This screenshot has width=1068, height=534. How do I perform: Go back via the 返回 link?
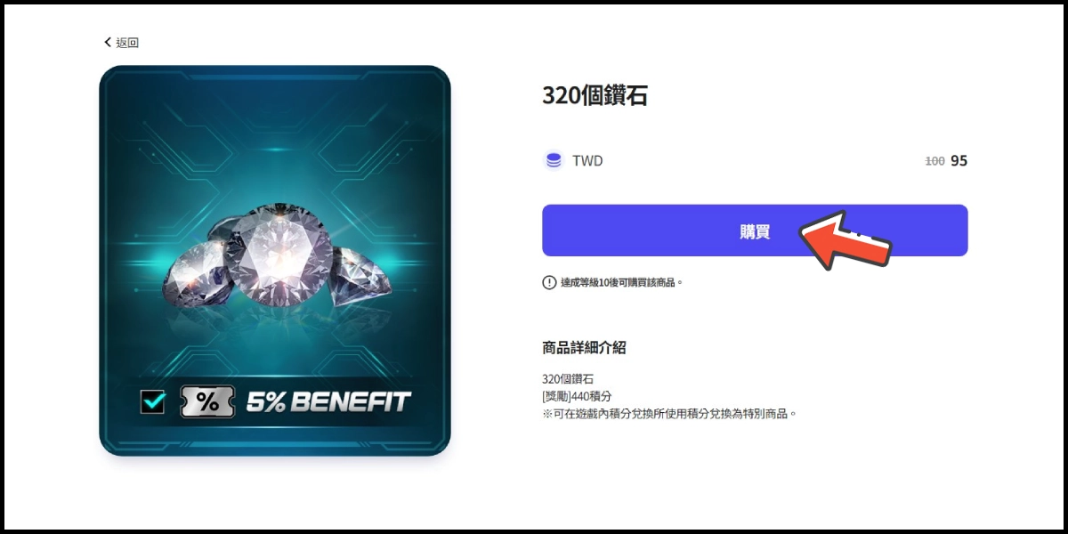click(x=127, y=43)
